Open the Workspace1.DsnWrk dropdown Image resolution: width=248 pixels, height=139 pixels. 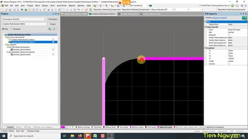(x=45, y=19)
